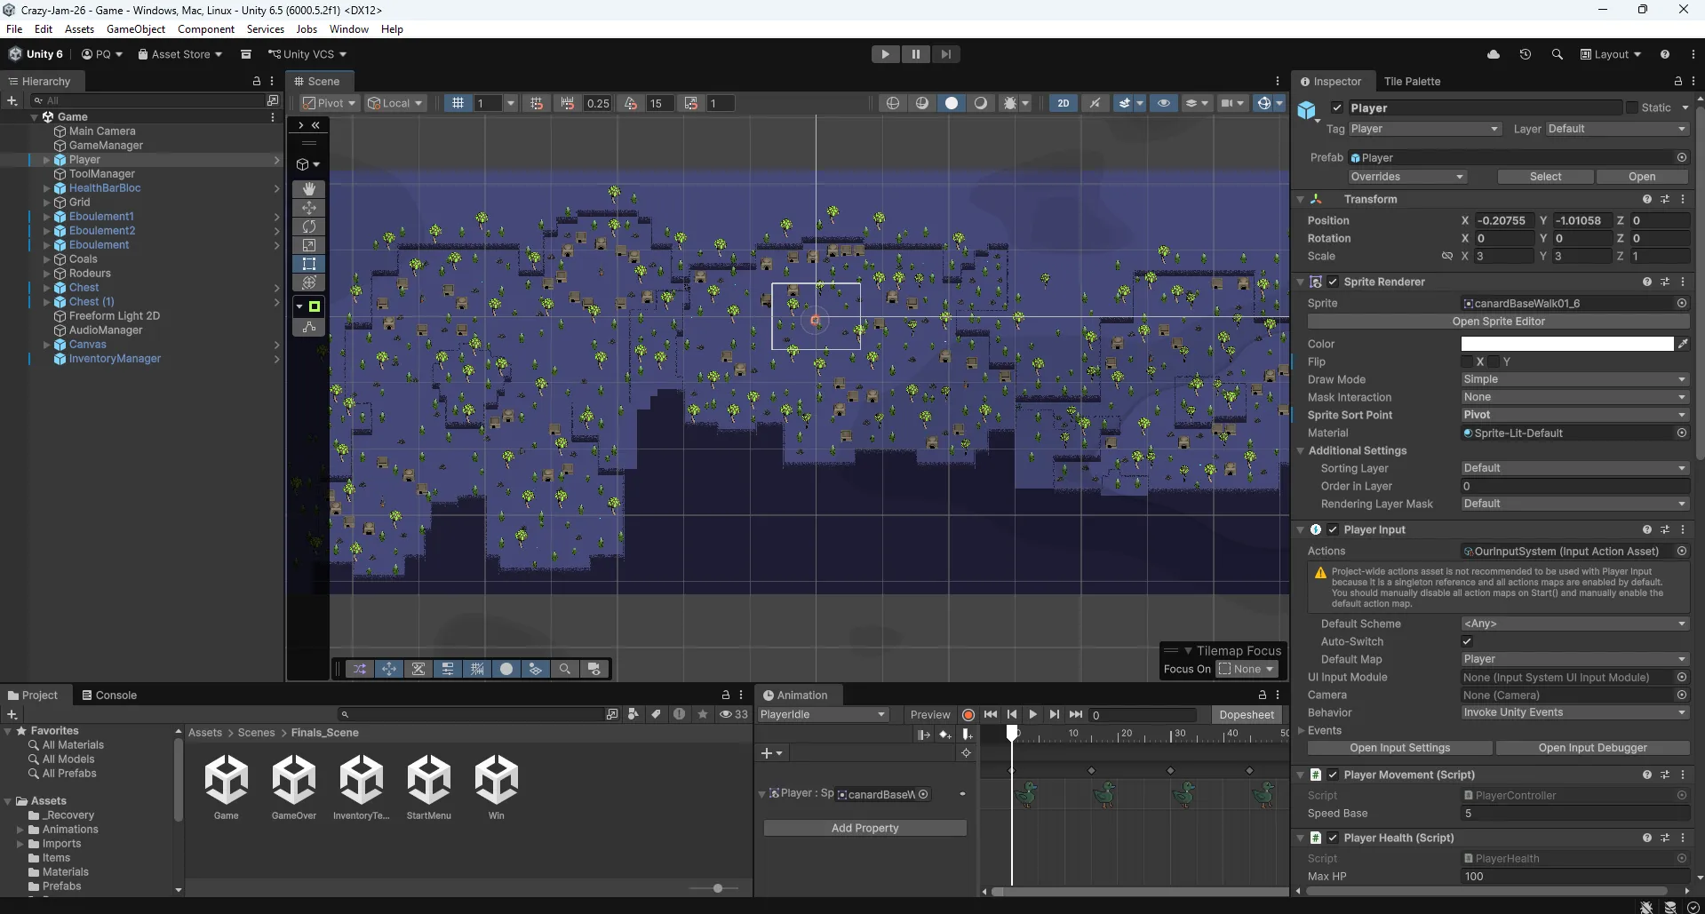Open the GameObject menu
1705x914 pixels.
pyautogui.click(x=136, y=29)
